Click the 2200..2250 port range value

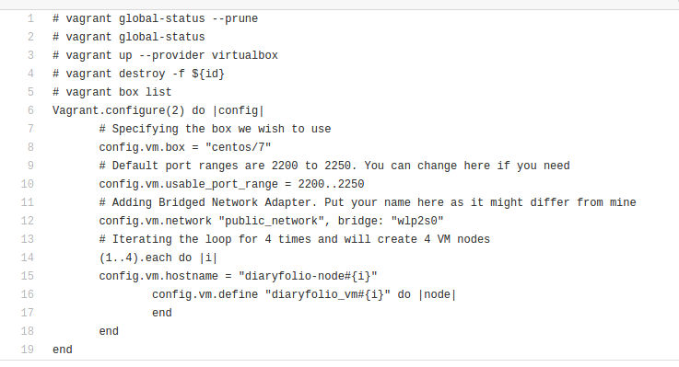[x=331, y=184]
